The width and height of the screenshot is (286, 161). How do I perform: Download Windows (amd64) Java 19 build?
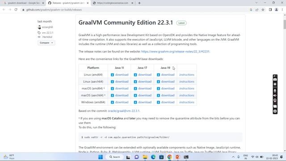click(x=166, y=102)
